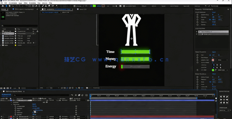Select the Rectangle shape tool
This screenshot has height=119, width=232.
click(33, 6)
